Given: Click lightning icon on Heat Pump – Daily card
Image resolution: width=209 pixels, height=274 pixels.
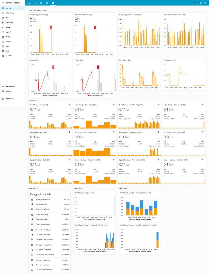Looking at the screenshot, I should coord(69,105).
